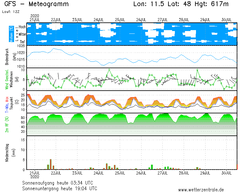Click the blue "Wolken (%)" axis label
The image size is (245, 192).
(x=11, y=34)
